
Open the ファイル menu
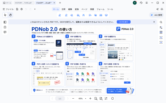click(x=8, y=9)
